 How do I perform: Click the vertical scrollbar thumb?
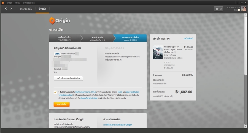[246, 46]
